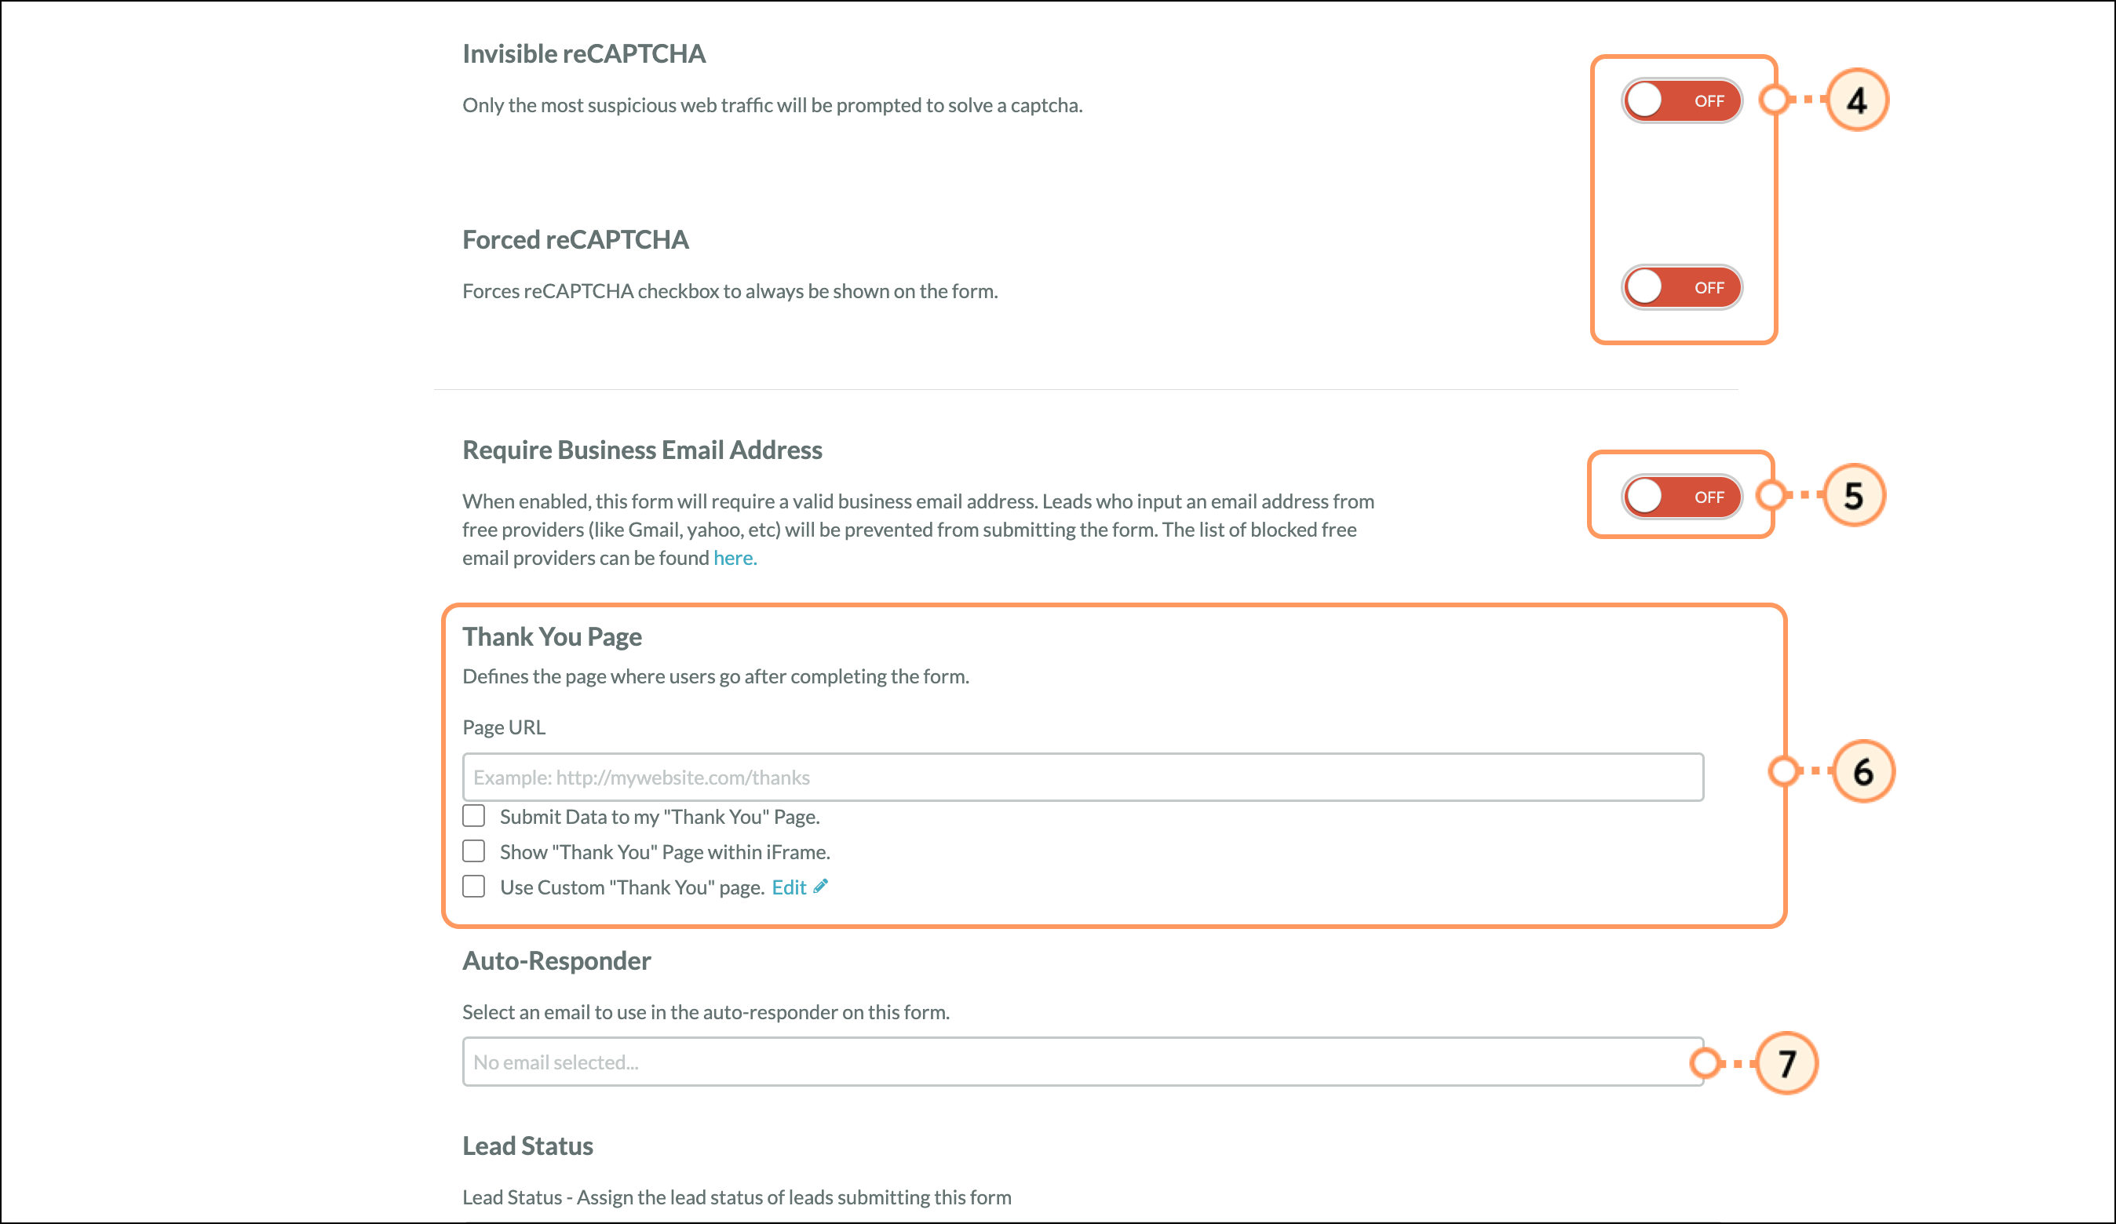Click callout number 4 badge

tap(1856, 100)
